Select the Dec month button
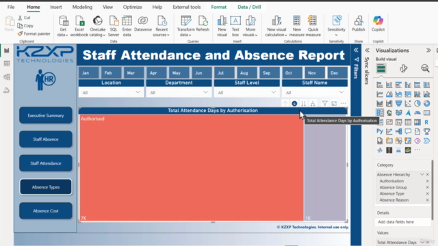This screenshot has height=246, width=438. 337,73
